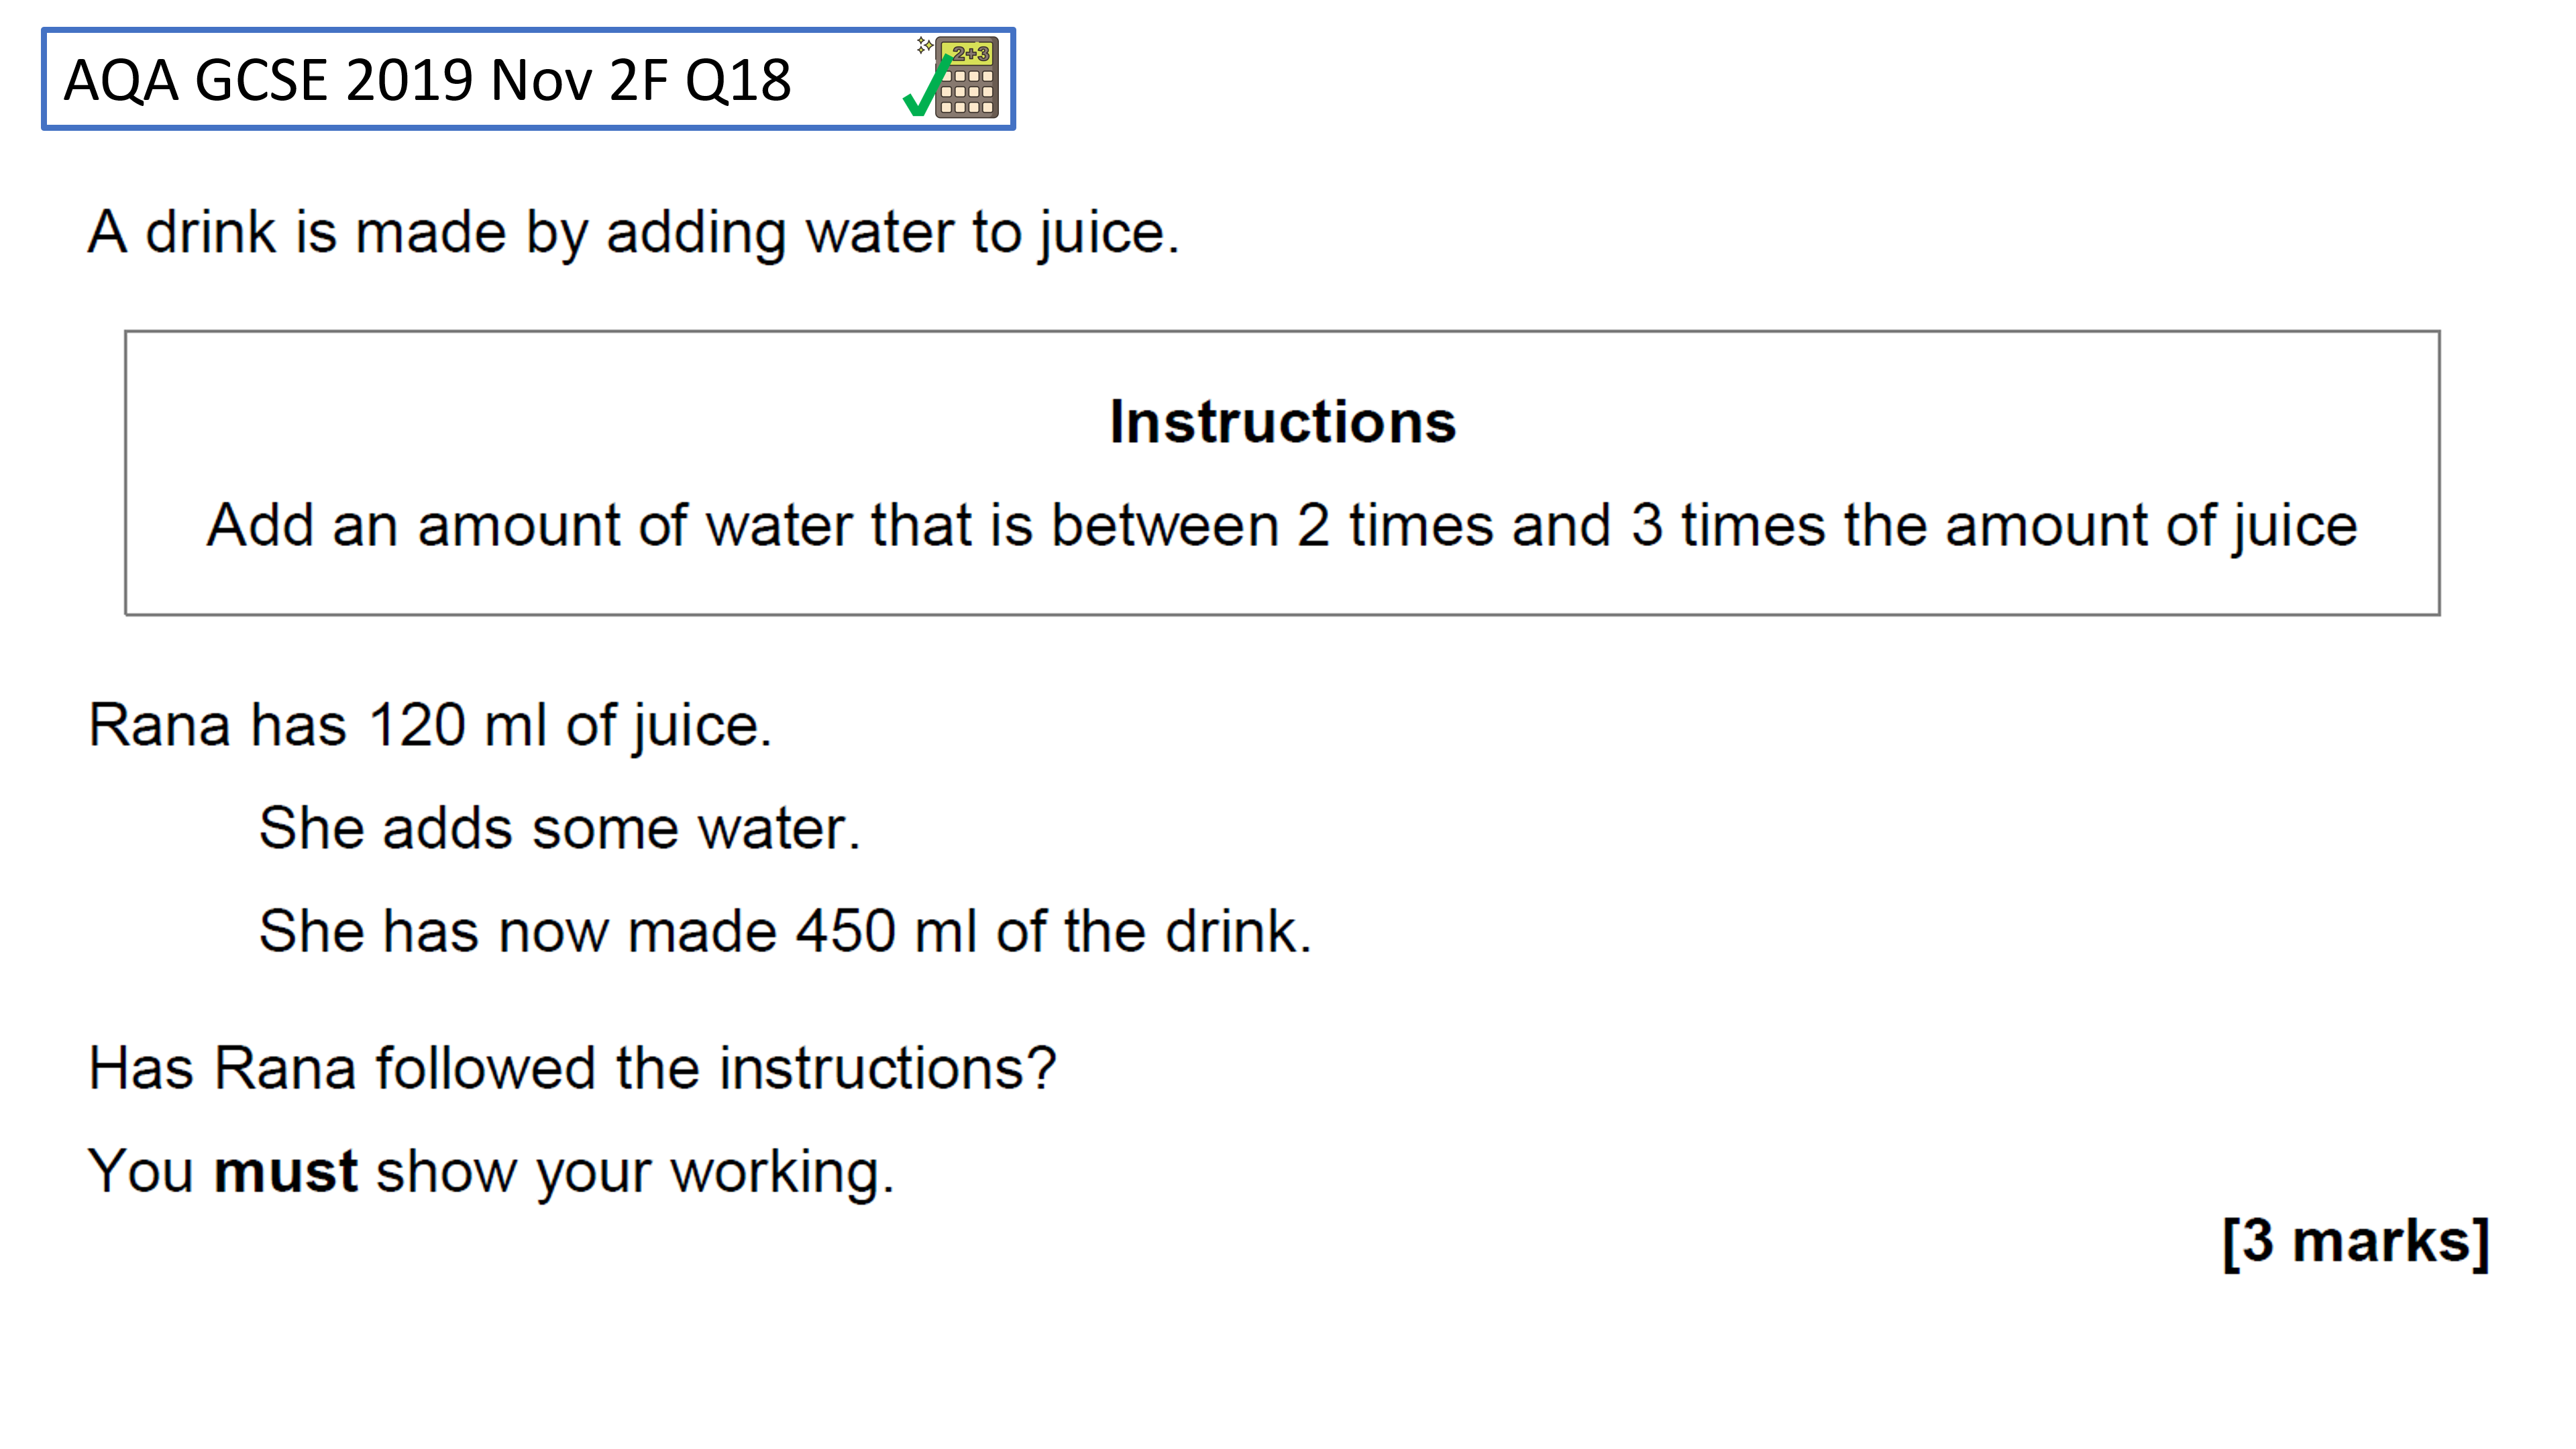Click the words '3 times' in the instructions box
Image resolution: width=2576 pixels, height=1449 pixels.
1728,525
